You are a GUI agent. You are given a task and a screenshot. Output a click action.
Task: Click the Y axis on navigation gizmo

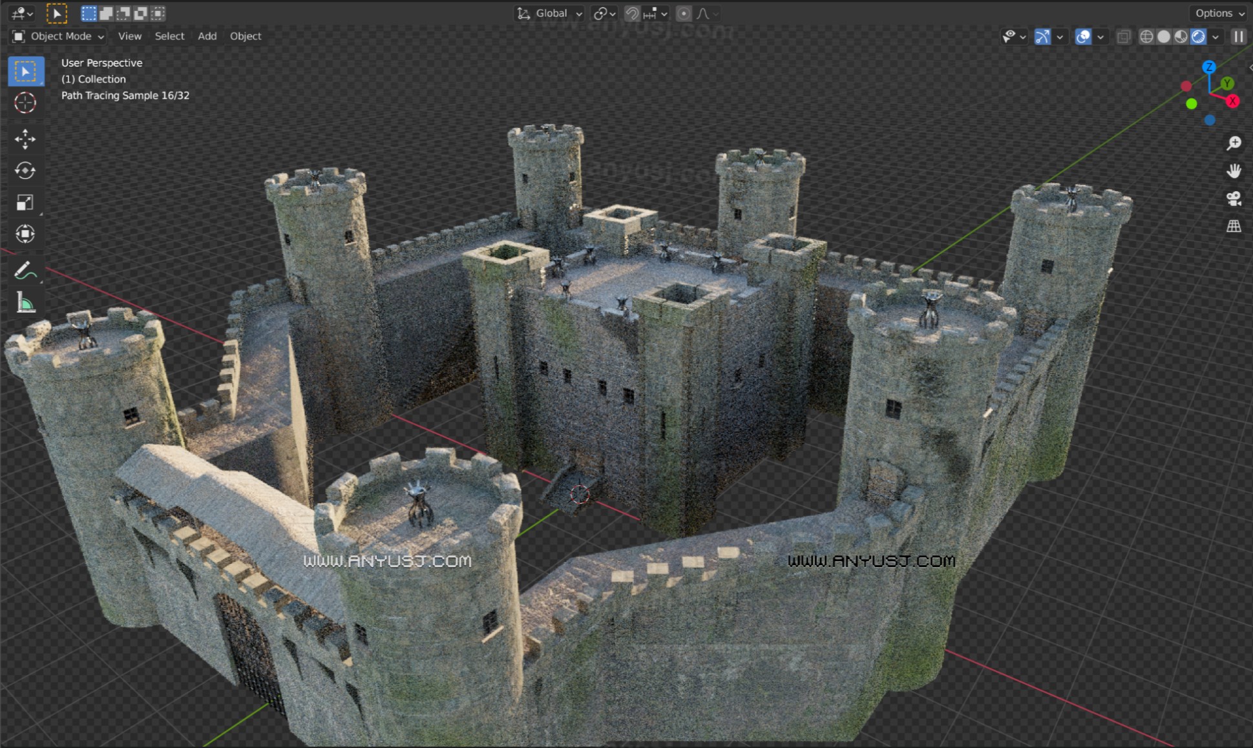pyautogui.click(x=1227, y=83)
